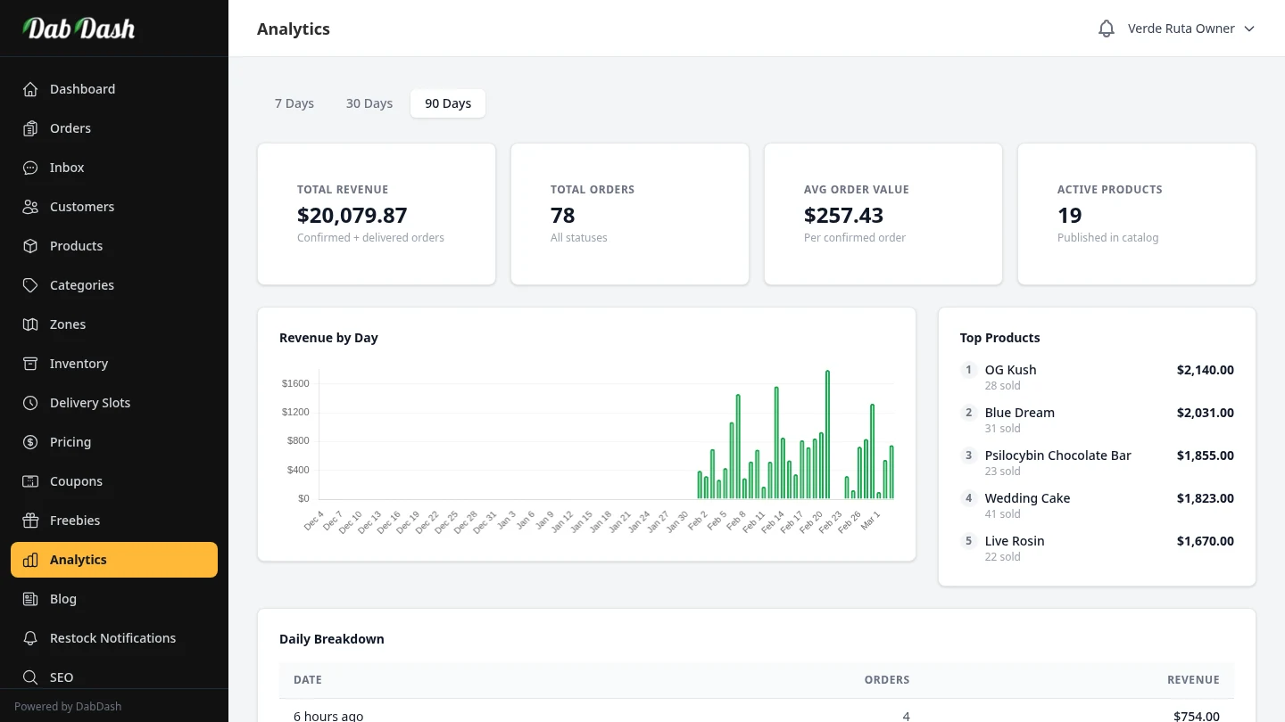The image size is (1285, 722).
Task: Select OG Kush in Top Products
Action: point(1010,370)
